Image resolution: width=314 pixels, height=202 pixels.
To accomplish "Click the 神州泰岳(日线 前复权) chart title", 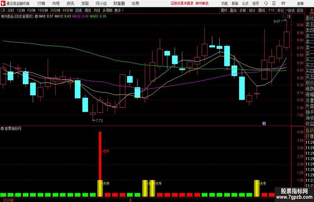I will coord(17,17).
